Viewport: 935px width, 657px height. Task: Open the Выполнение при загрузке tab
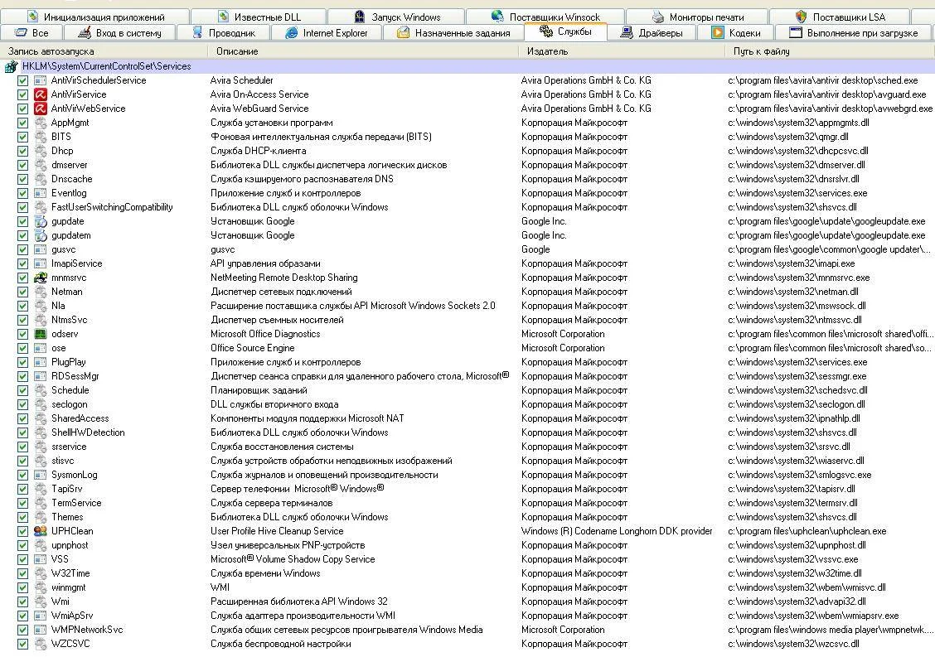coord(854,33)
